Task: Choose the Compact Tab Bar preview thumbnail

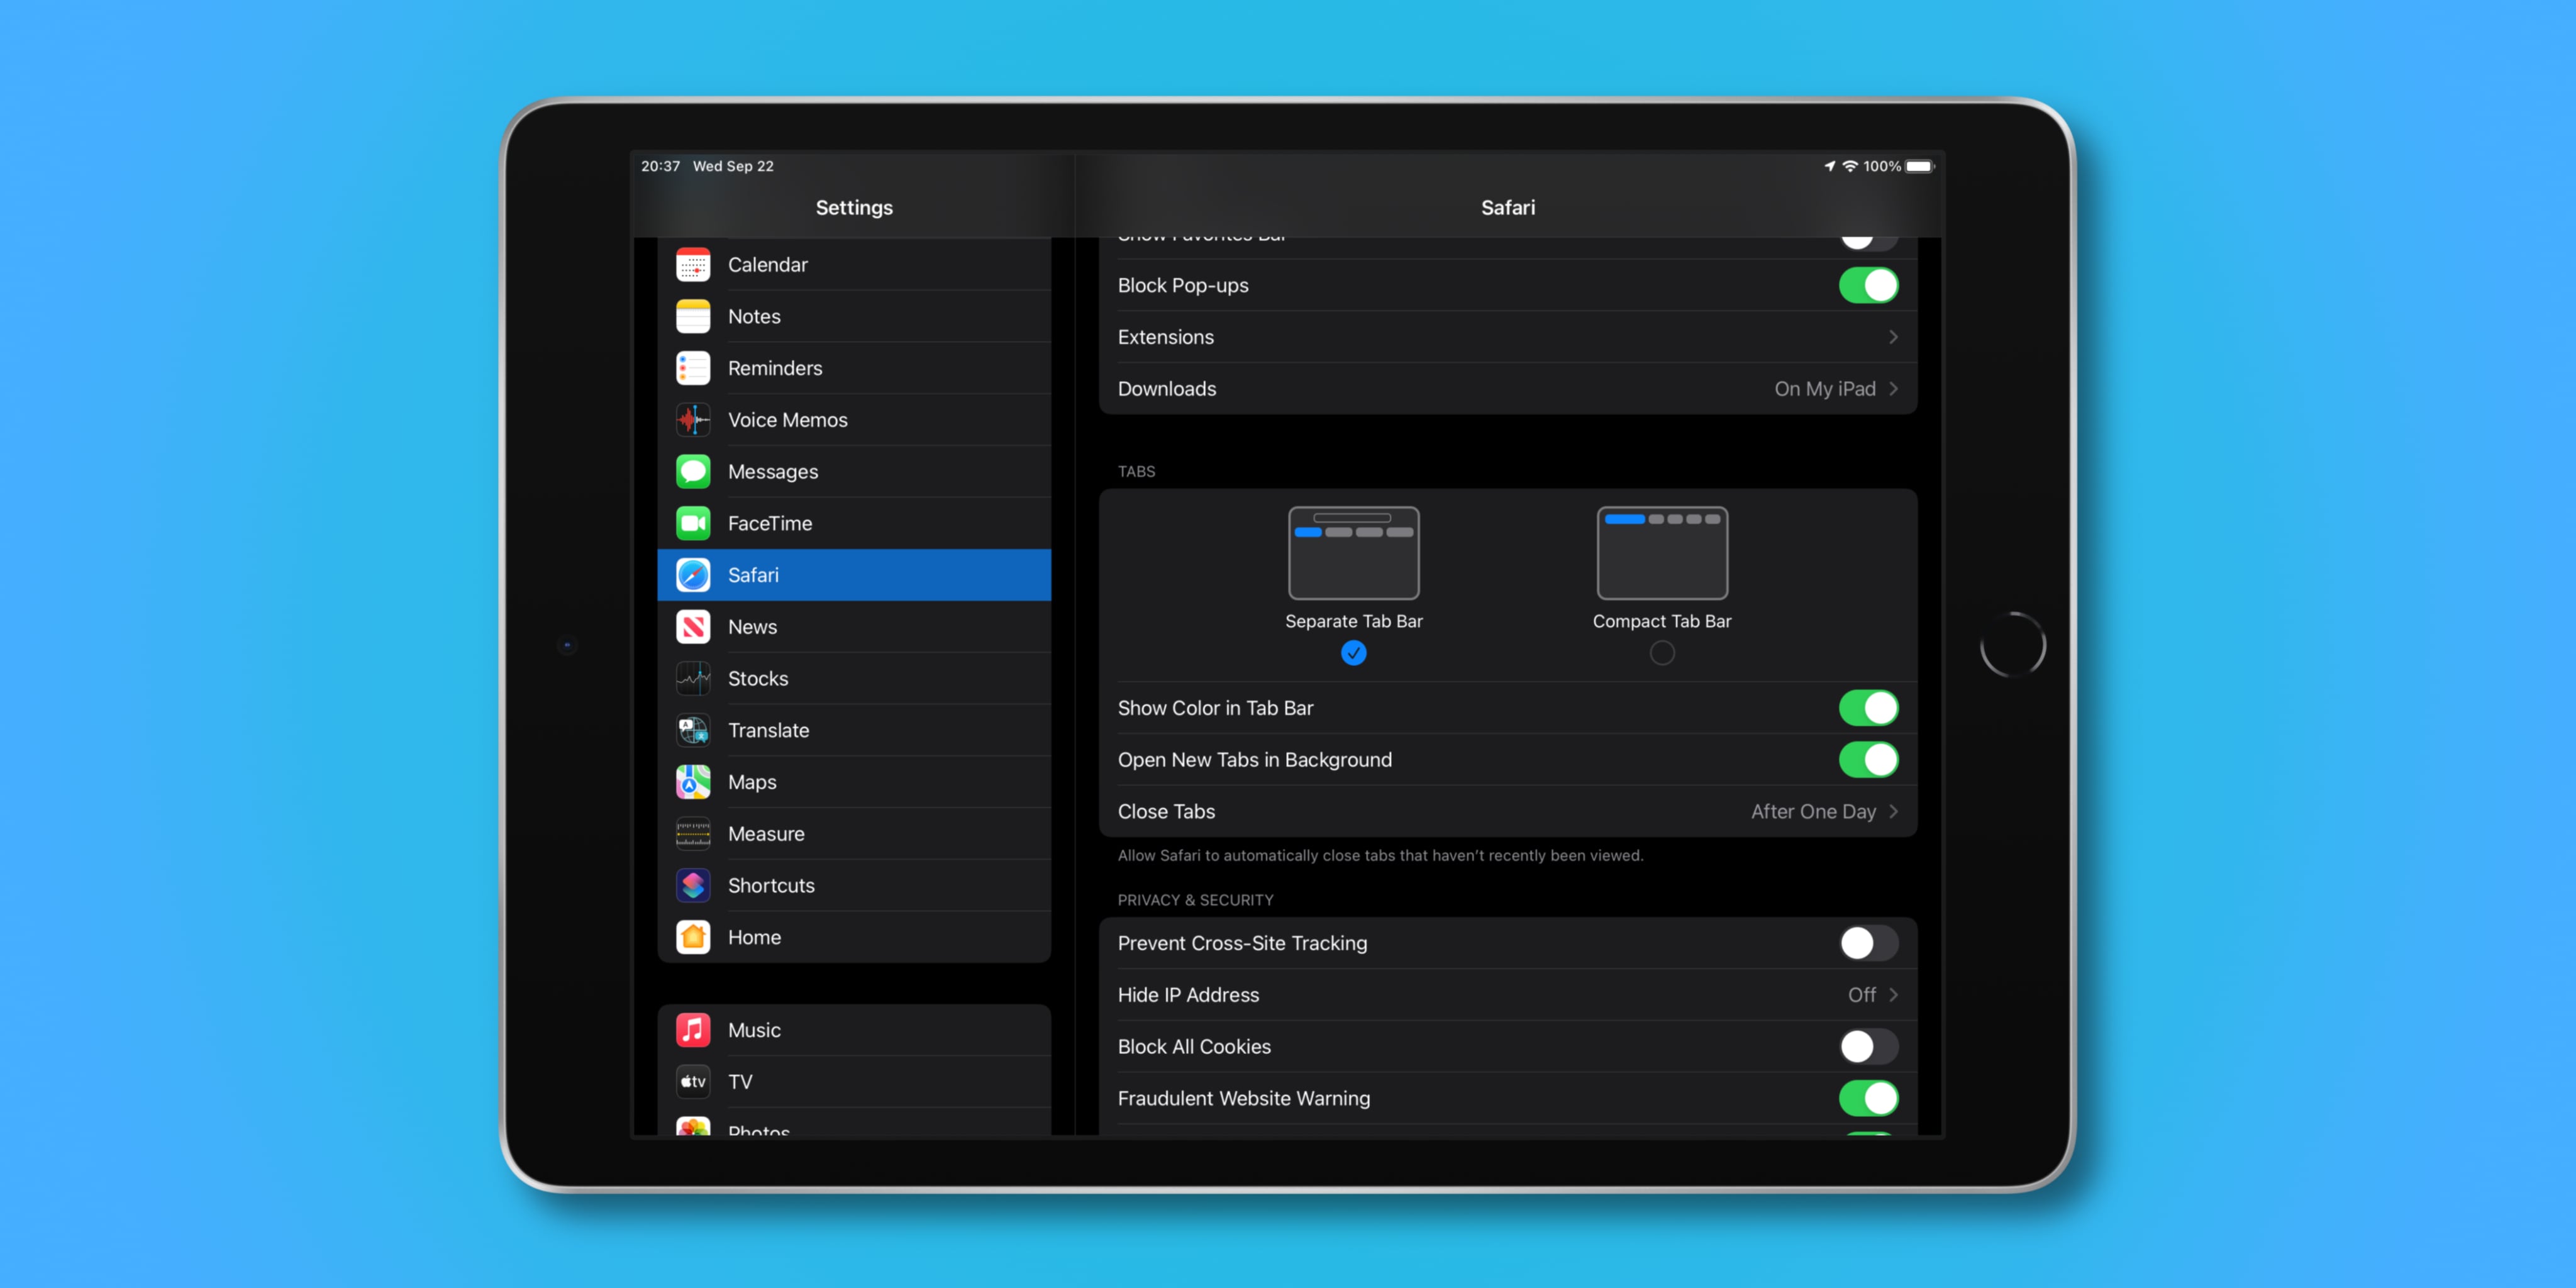Action: [x=1662, y=553]
